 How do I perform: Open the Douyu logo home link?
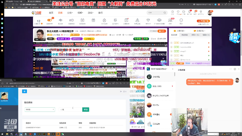(x=36, y=13)
